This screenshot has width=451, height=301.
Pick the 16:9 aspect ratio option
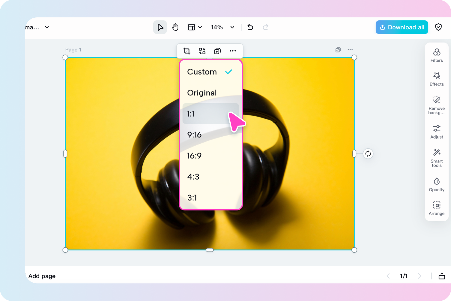195,156
